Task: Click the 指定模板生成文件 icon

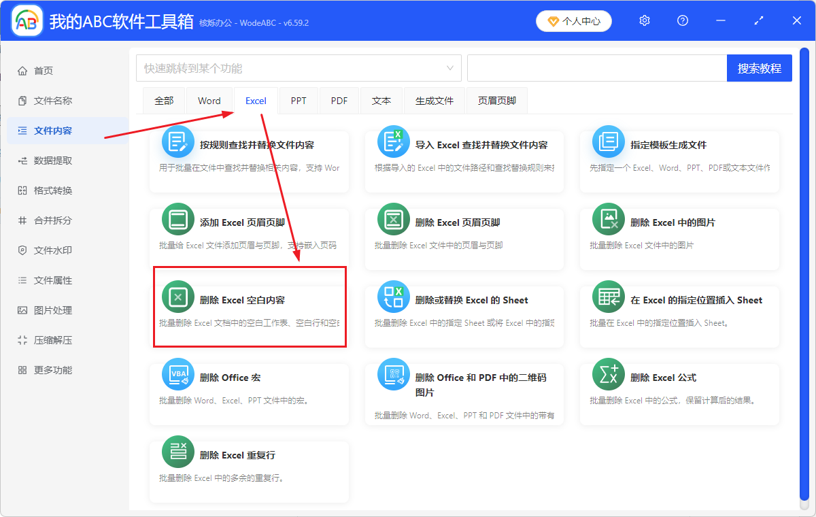Action: point(608,141)
